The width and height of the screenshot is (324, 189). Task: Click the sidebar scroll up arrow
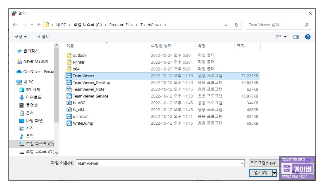point(57,45)
